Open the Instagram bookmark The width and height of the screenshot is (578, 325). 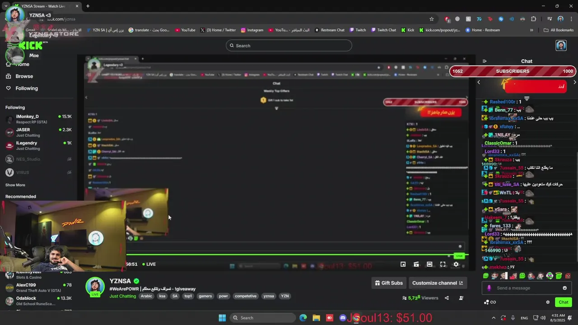[x=252, y=30]
